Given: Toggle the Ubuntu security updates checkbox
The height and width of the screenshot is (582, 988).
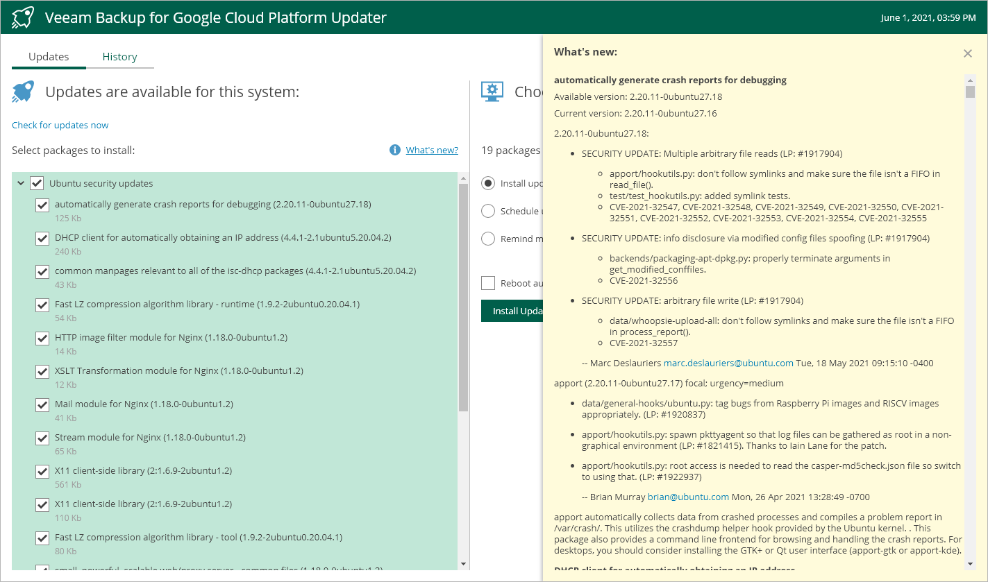Looking at the screenshot, I should [x=36, y=183].
